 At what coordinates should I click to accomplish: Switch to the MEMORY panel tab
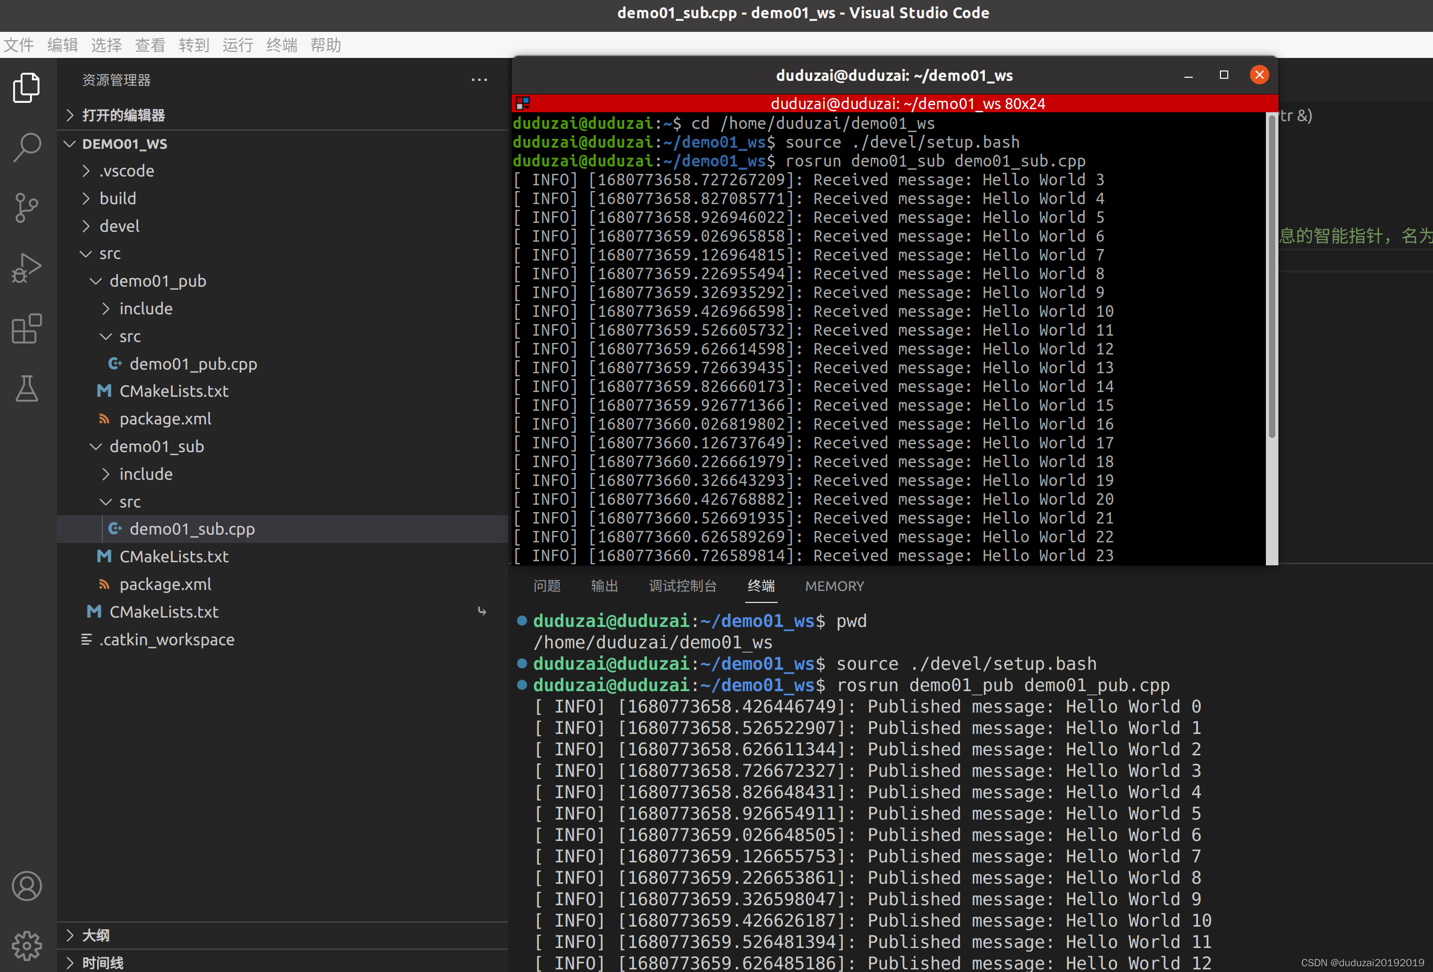835,586
